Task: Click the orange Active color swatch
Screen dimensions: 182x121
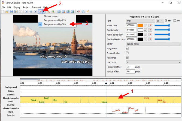Action: point(140,25)
